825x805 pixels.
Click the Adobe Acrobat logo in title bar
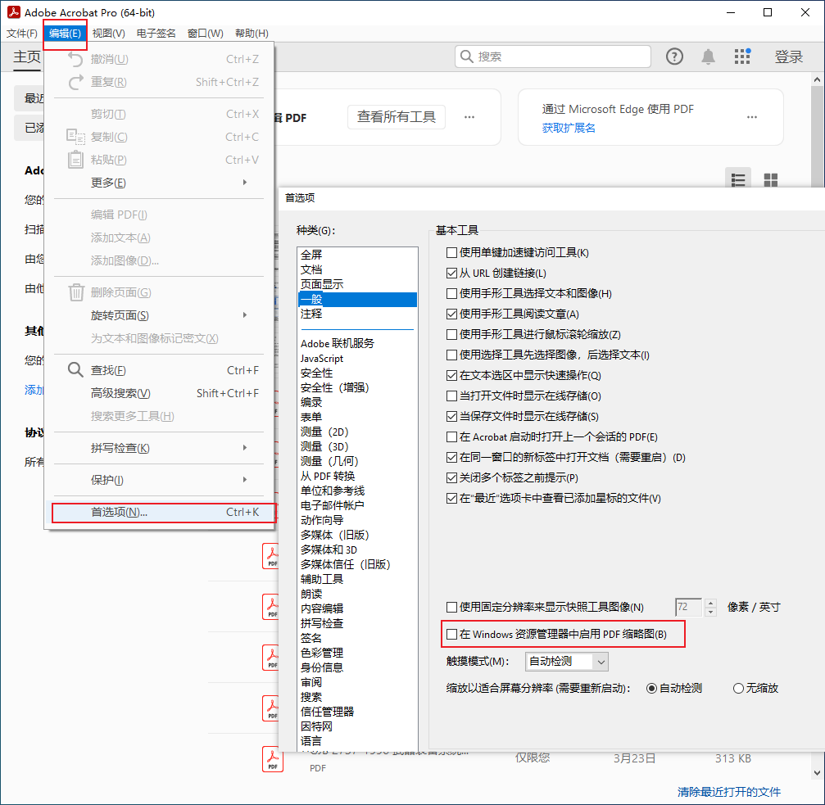(x=14, y=12)
